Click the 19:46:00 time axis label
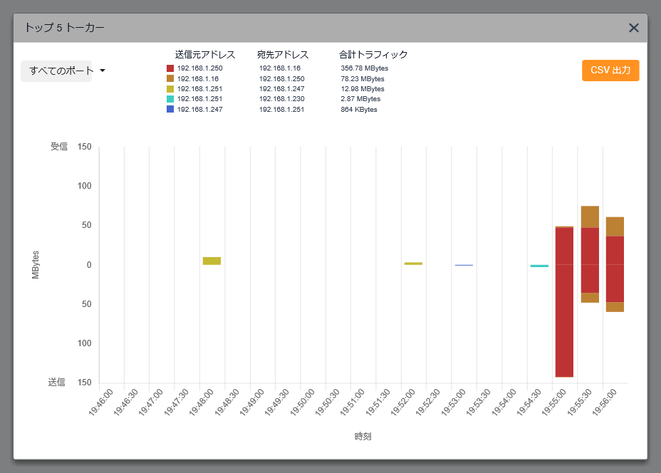 (100, 402)
